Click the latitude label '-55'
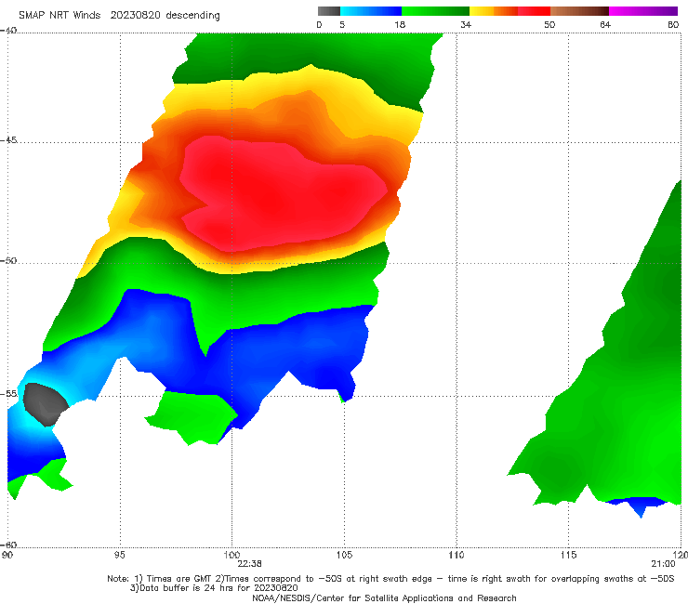This screenshot has width=688, height=604. point(8,393)
